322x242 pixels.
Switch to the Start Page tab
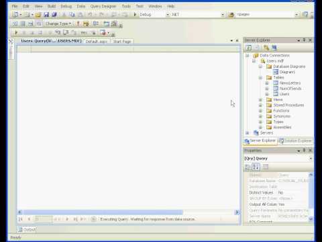point(122,42)
